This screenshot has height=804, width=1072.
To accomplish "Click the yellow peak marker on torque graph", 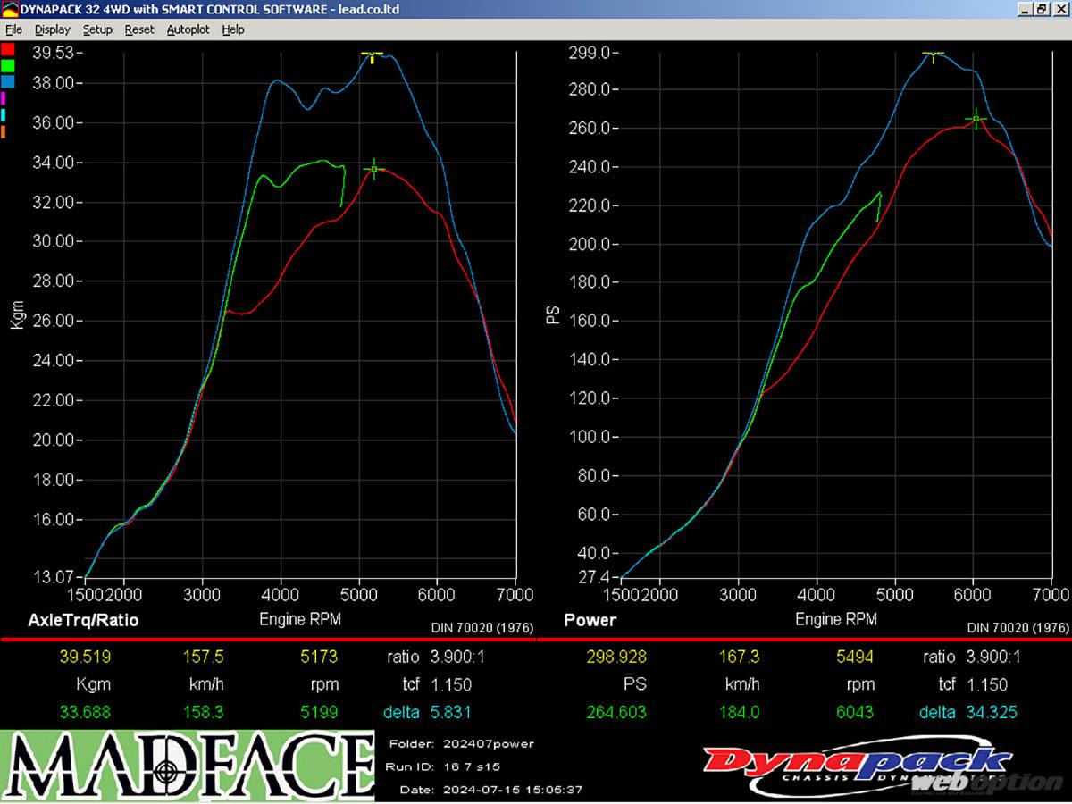I will tap(373, 55).
